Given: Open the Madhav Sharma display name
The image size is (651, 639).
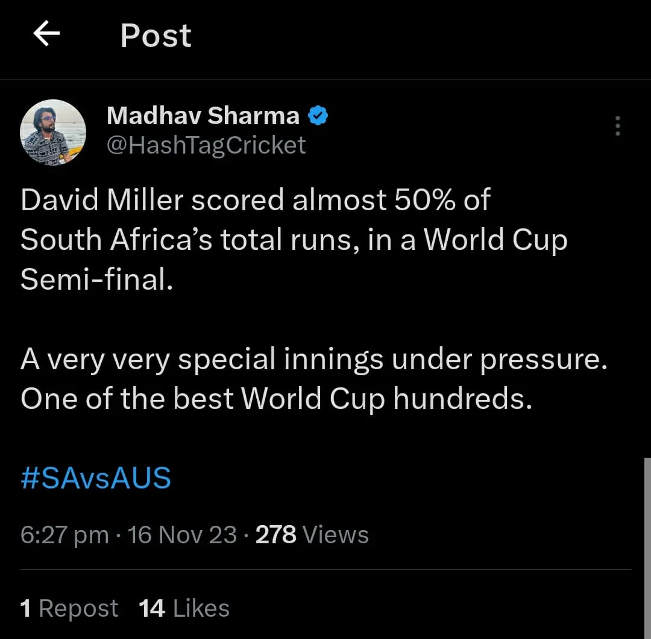Looking at the screenshot, I should tap(203, 116).
